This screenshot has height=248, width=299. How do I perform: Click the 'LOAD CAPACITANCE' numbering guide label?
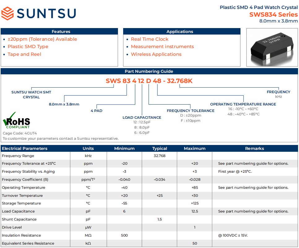142,118
